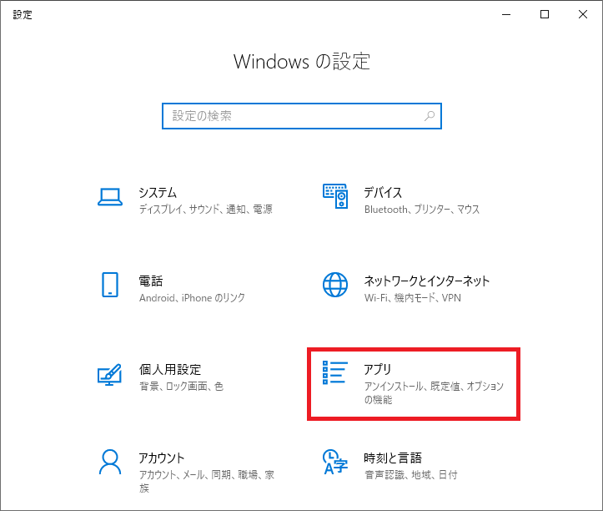The image size is (603, 511).
Task: Open the 時刻と言語 clock icon
Action: [x=335, y=462]
